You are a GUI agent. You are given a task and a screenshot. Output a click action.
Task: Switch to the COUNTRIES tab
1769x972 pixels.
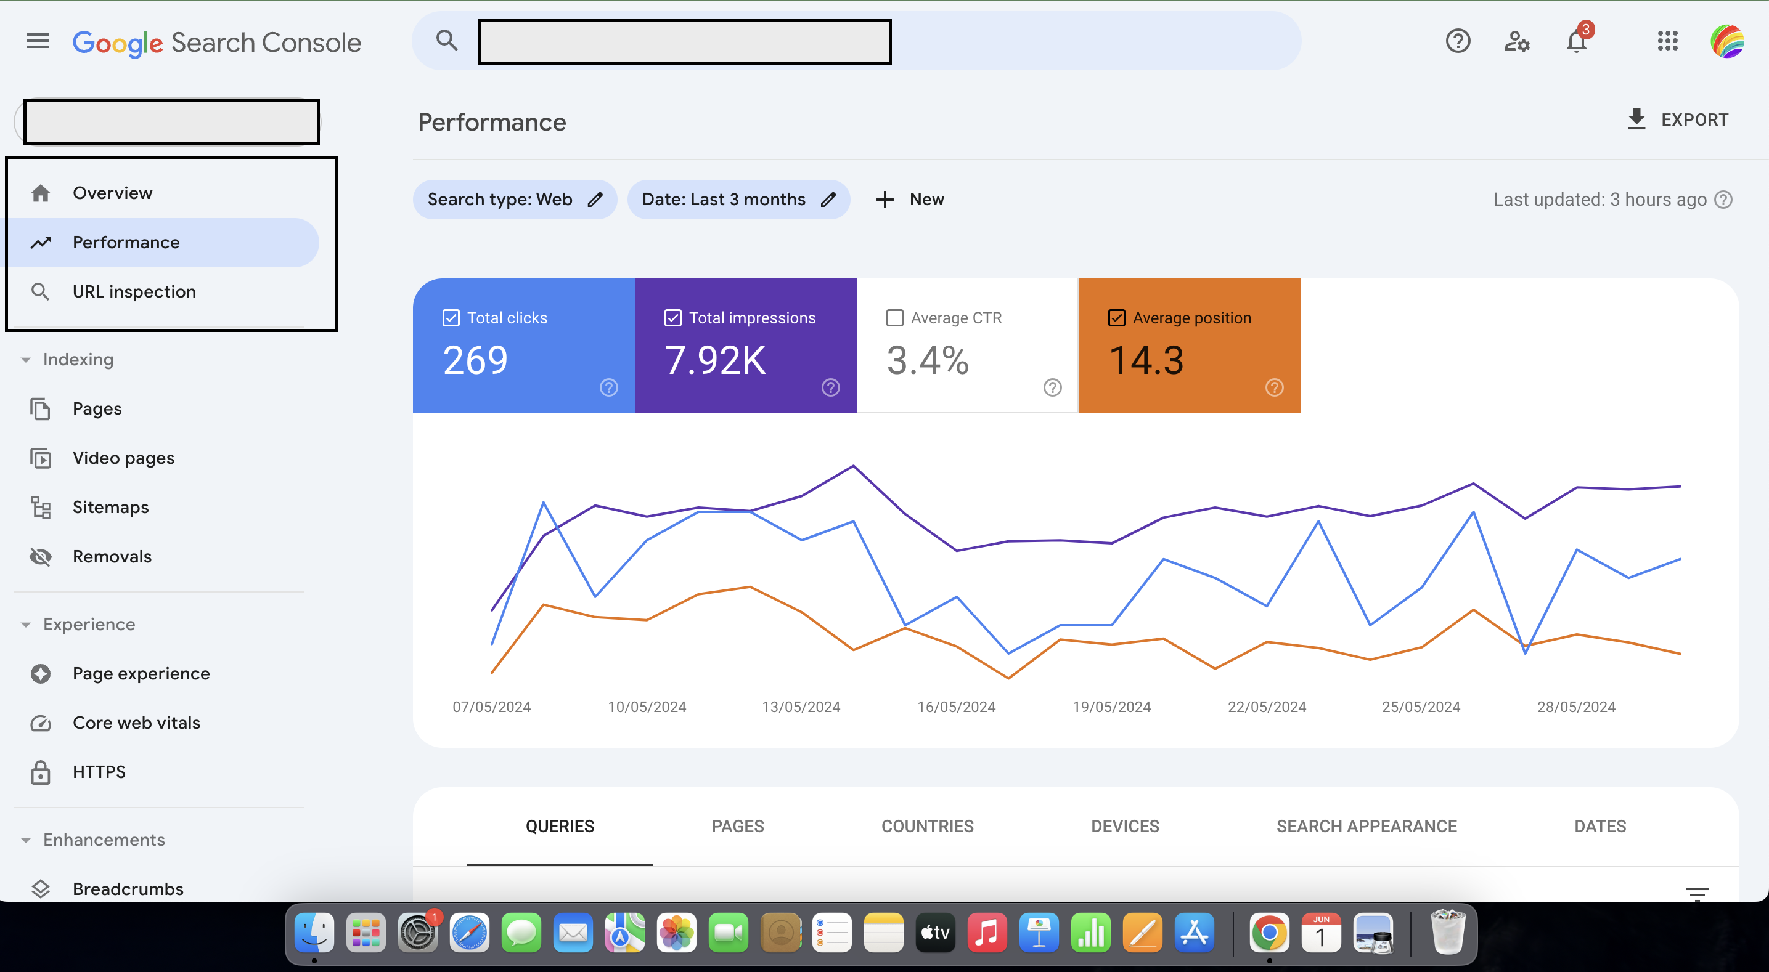(927, 826)
